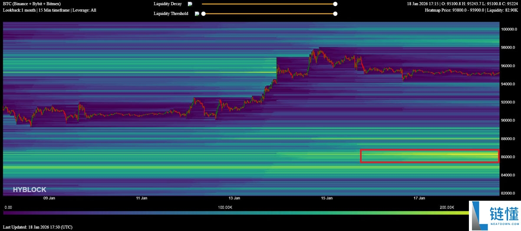Click the BTC (Binance + Bybit + Bitmex) title
This screenshot has width=521, height=231.
pos(32,4)
